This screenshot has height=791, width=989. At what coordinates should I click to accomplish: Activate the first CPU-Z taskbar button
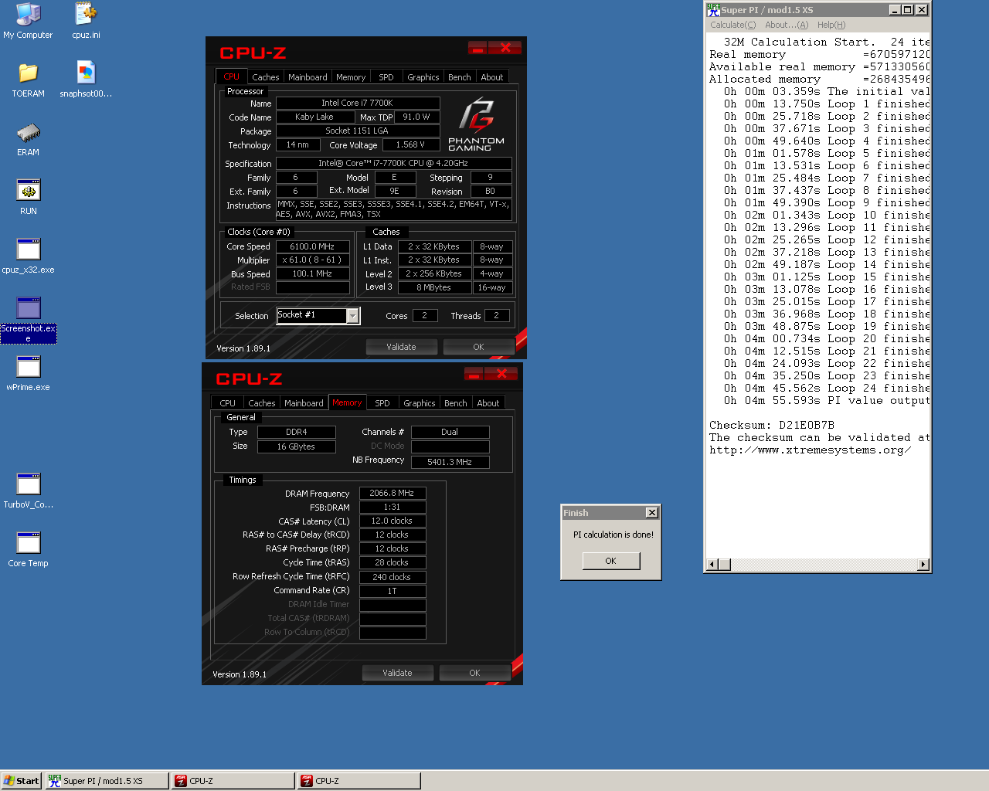(x=233, y=781)
